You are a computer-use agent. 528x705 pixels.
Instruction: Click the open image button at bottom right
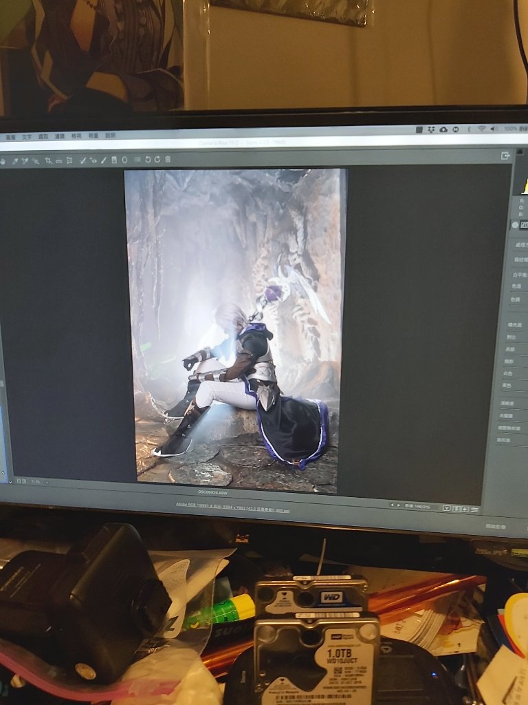496,526
